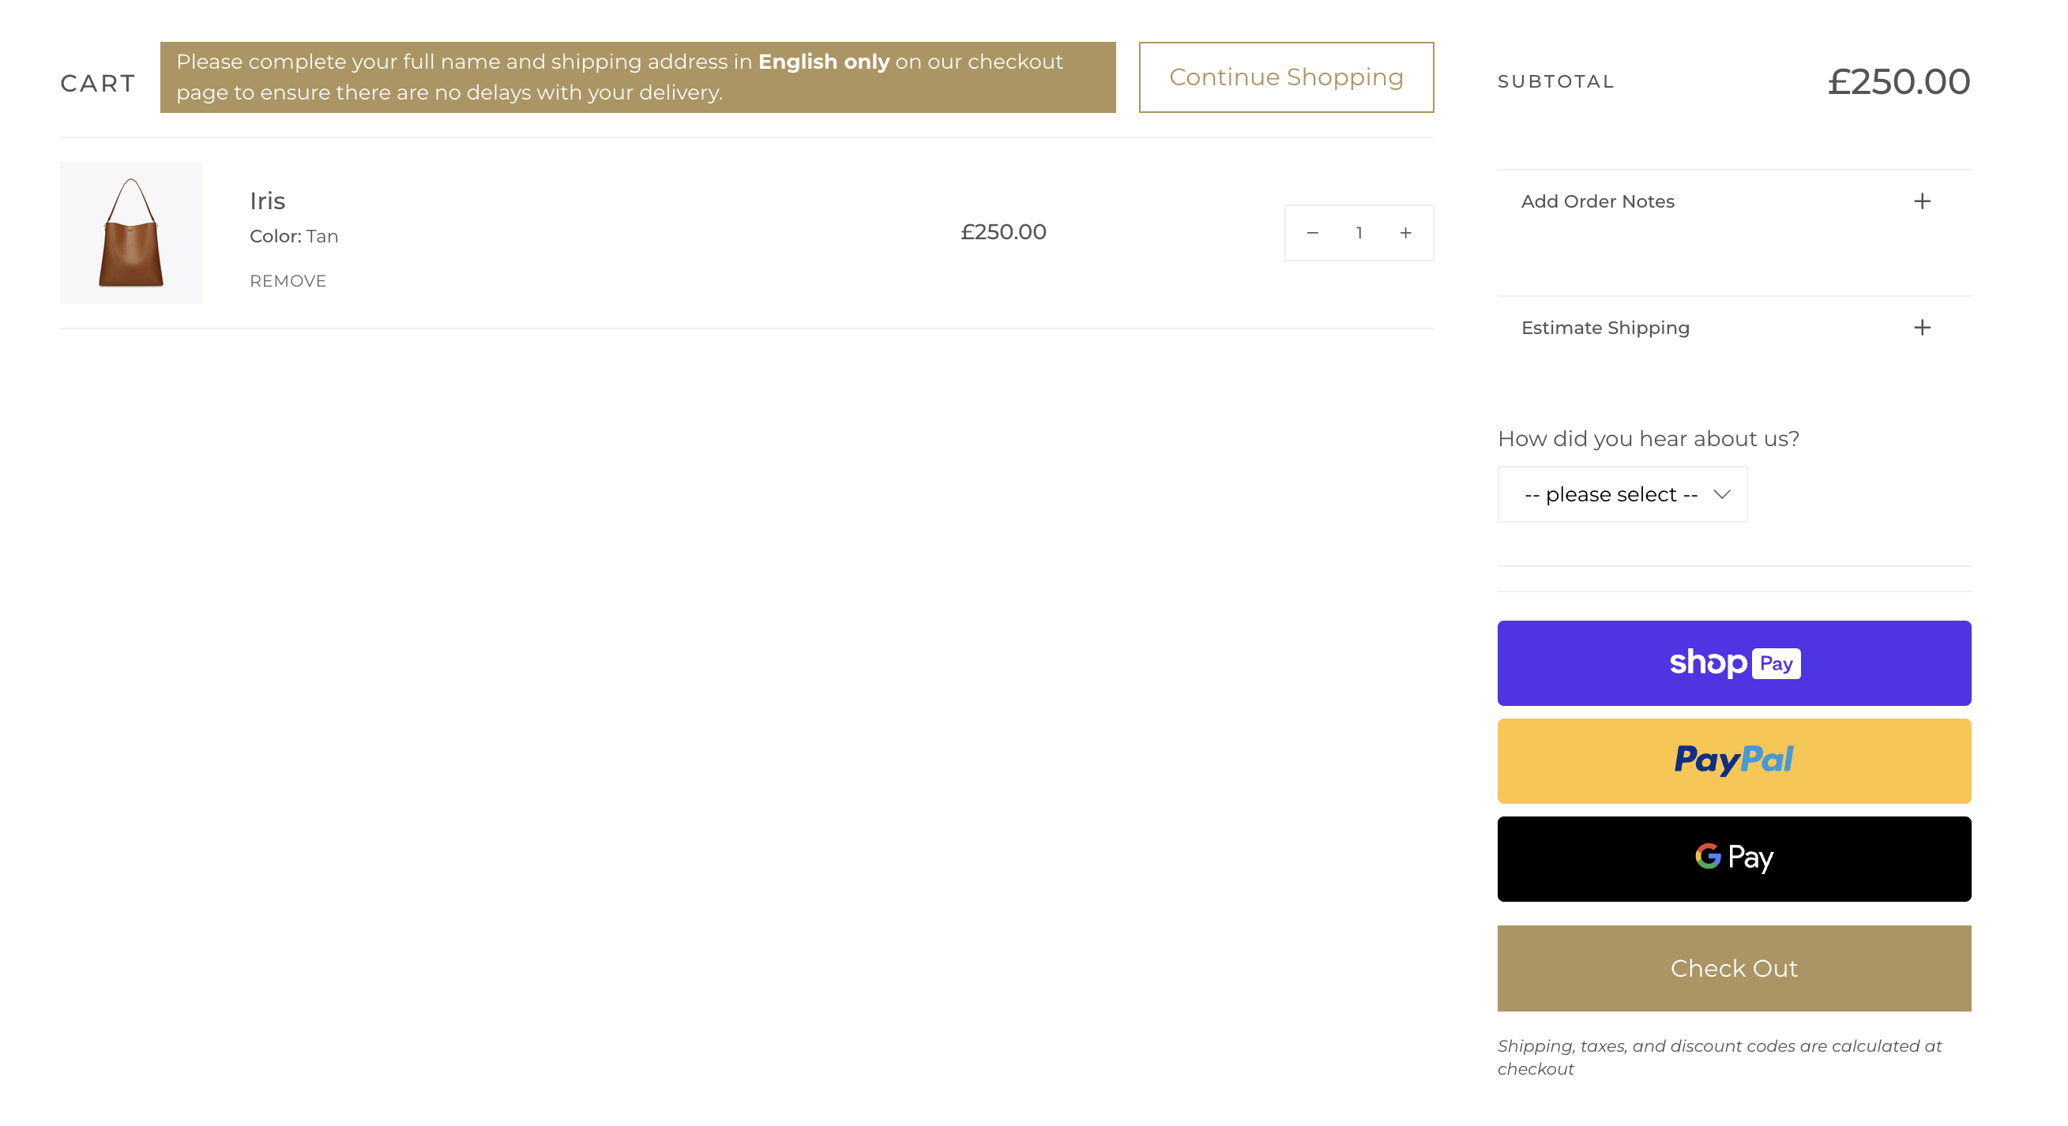Decrease Iris quantity with minus icon
Viewport: 2068px width, 1126px height.
pos(1313,233)
